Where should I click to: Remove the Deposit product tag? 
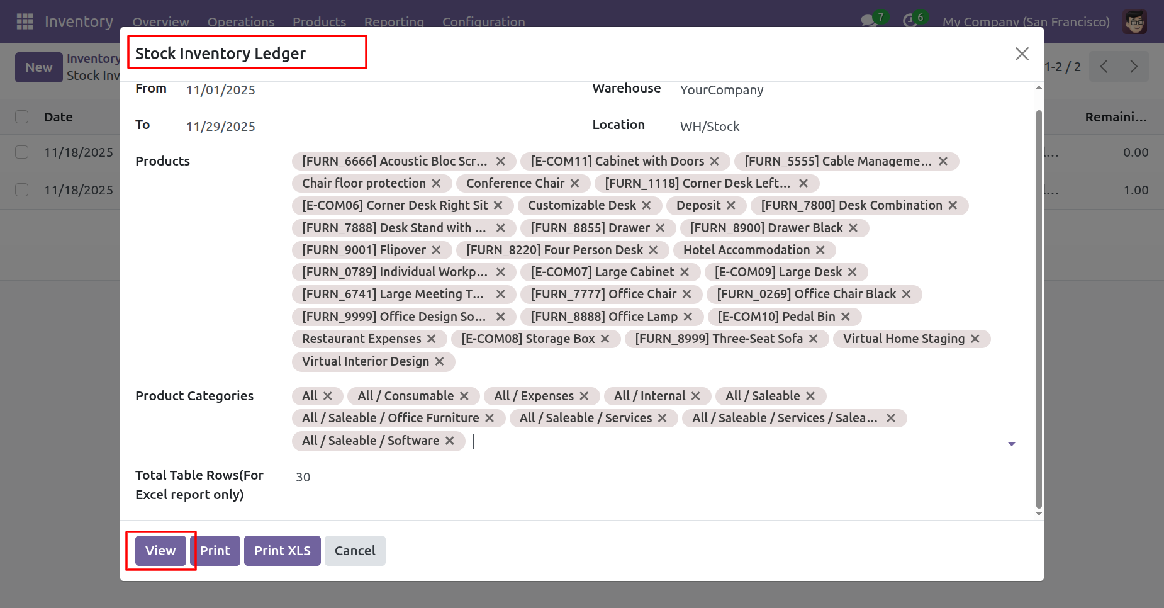click(x=730, y=206)
